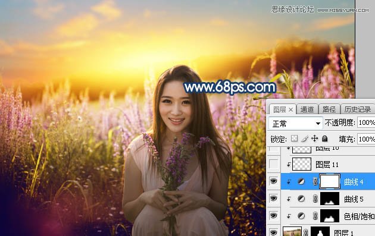
Task: Click the 图层 1 black mask thumbnail
Action: (320, 231)
